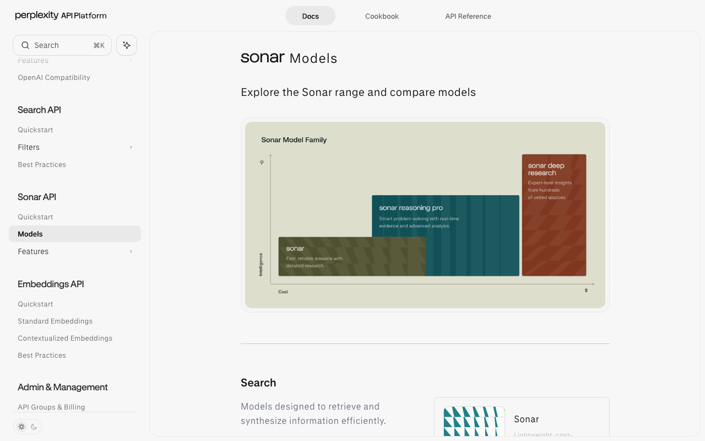This screenshot has height=441, width=705.
Task: Open Embeddings API Quickstart
Action: click(35, 304)
